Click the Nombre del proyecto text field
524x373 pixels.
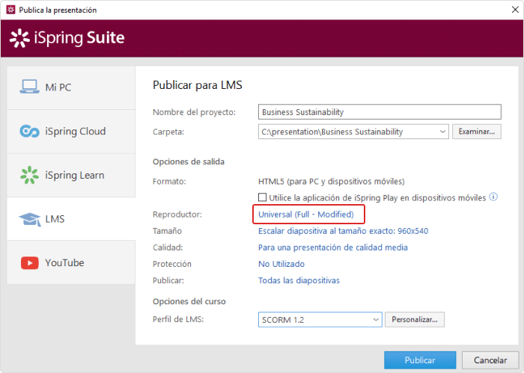(x=380, y=112)
